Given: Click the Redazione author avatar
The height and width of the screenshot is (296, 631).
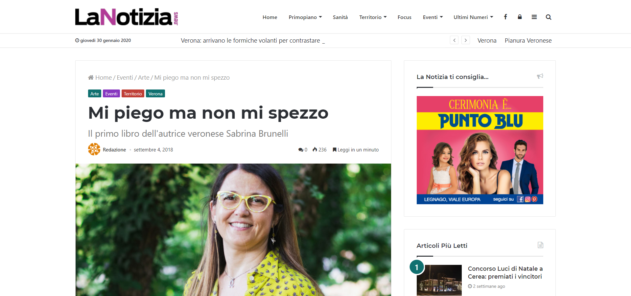Looking at the screenshot, I should 94,149.
